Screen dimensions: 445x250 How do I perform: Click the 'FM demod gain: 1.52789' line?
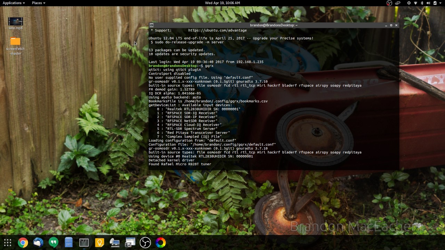(172, 90)
